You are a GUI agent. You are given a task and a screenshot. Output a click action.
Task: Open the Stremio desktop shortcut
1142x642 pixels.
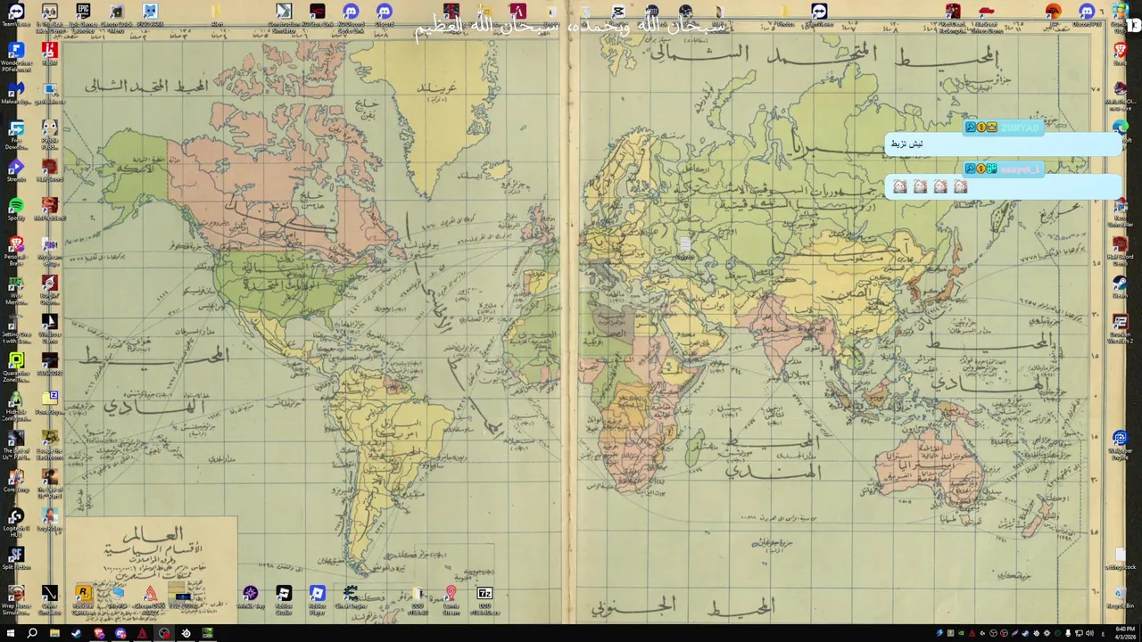pos(15,170)
